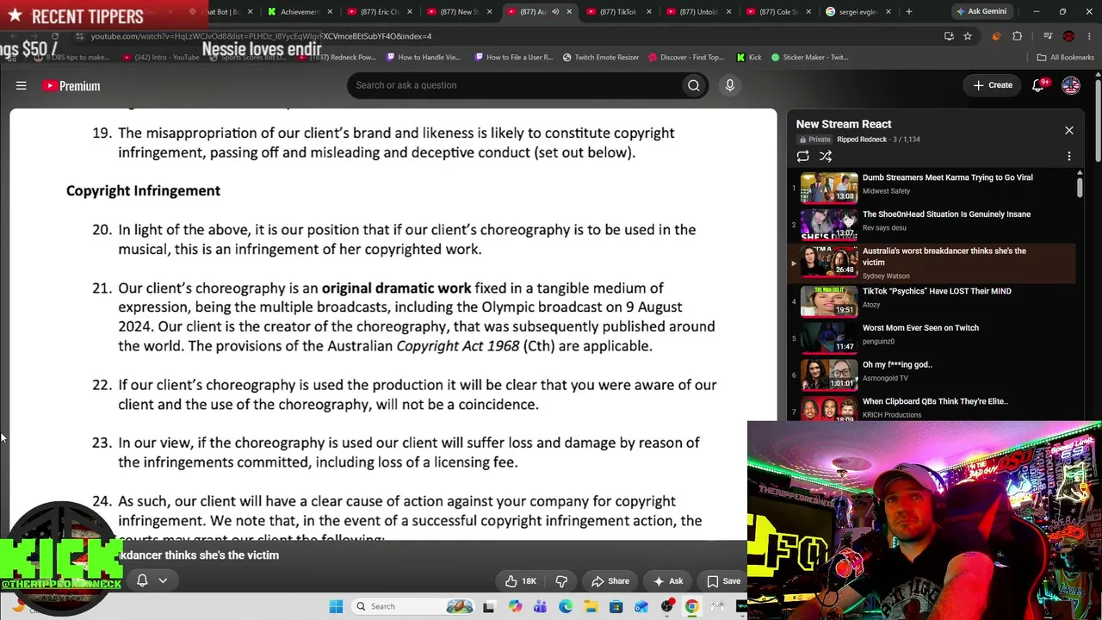Toggle loop playlist

click(x=802, y=156)
